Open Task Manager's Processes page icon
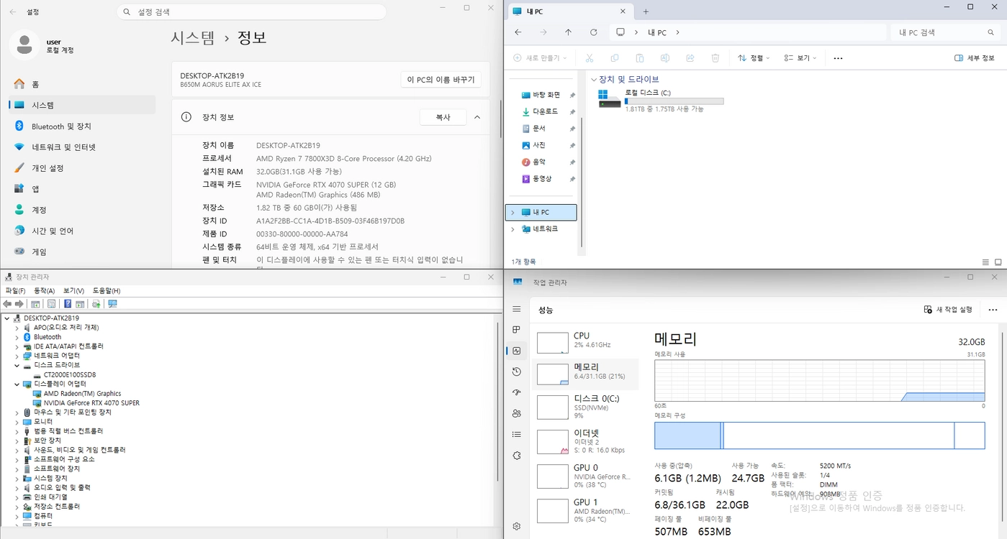This screenshot has height=539, width=1007. coord(516,330)
